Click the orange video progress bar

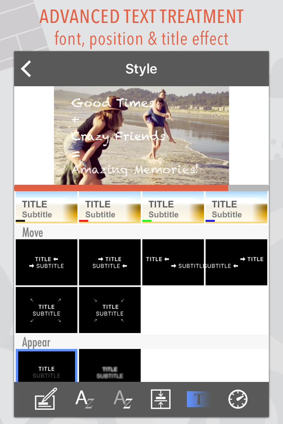click(121, 188)
